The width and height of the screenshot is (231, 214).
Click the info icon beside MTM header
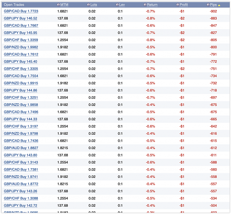pos(58,5)
